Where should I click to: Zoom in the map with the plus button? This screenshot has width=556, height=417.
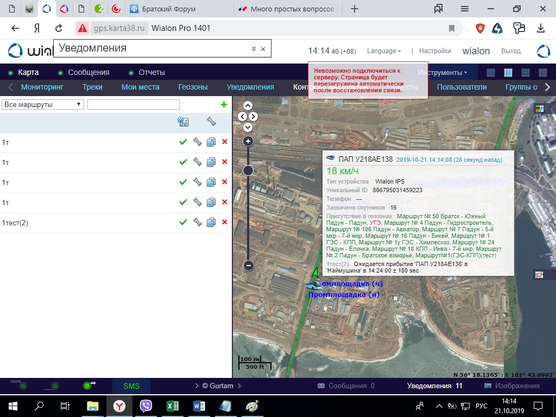pyautogui.click(x=248, y=142)
